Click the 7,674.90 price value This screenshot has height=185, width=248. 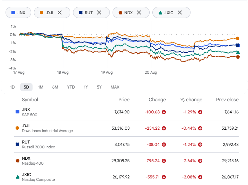[x=122, y=112]
